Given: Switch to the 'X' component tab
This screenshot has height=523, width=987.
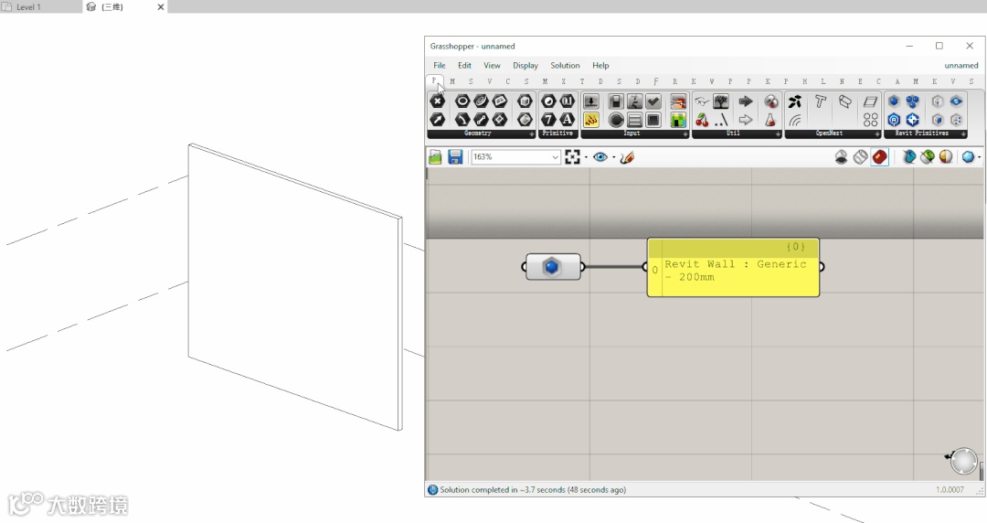Looking at the screenshot, I should [x=563, y=81].
